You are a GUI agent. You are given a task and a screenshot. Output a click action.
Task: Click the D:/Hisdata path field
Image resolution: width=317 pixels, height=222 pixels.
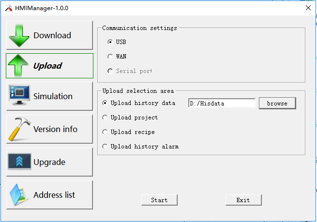(222, 103)
